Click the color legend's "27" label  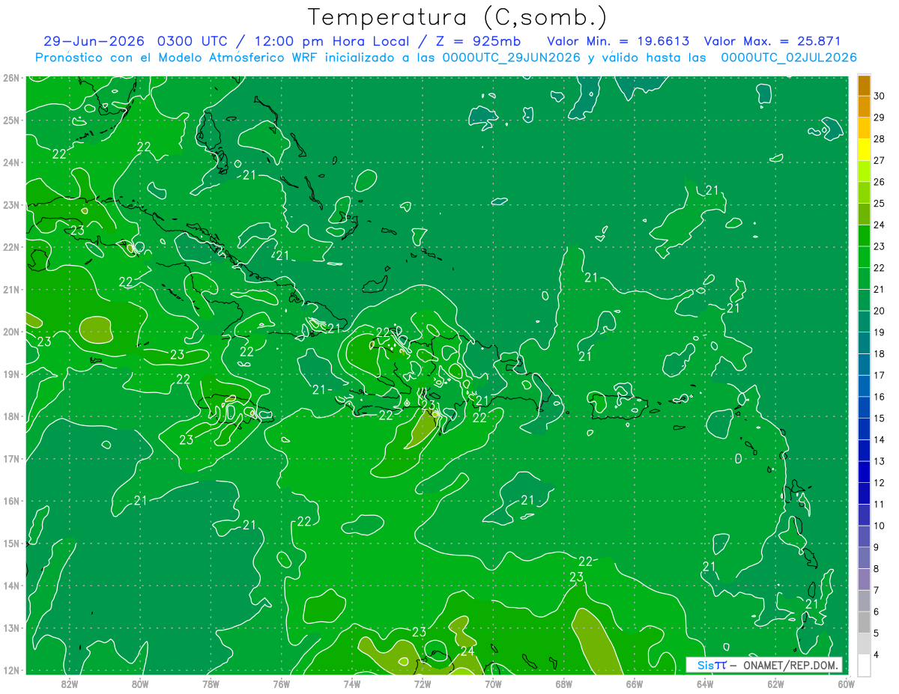(x=879, y=160)
